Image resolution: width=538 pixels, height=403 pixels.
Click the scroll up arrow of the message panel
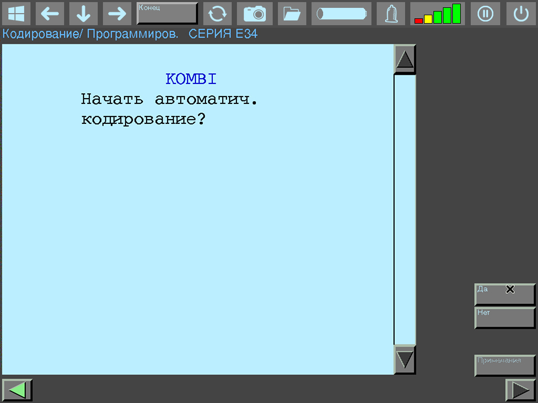tap(404, 59)
